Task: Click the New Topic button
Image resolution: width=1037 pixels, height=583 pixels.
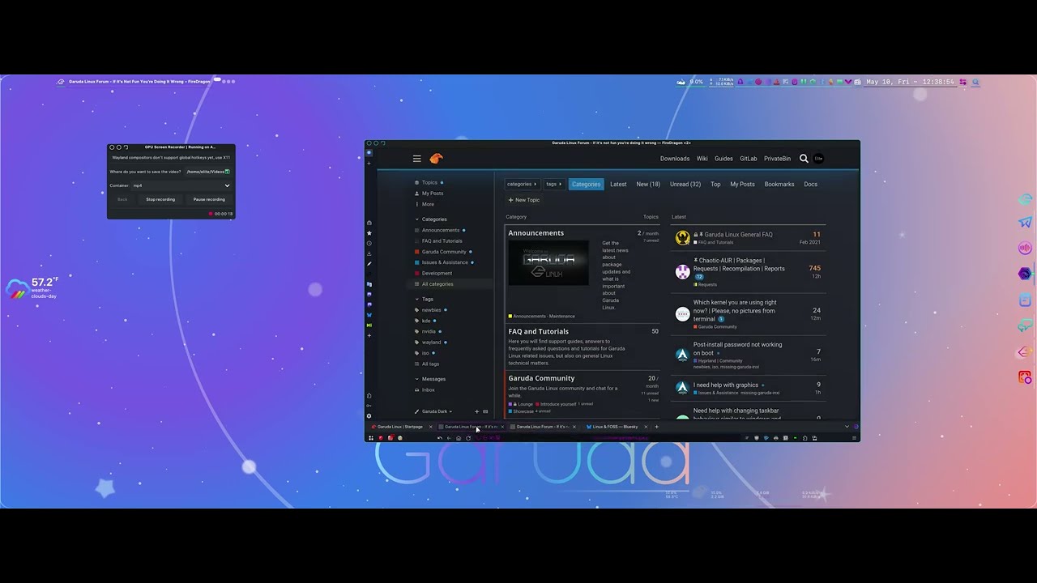Action: (x=523, y=200)
